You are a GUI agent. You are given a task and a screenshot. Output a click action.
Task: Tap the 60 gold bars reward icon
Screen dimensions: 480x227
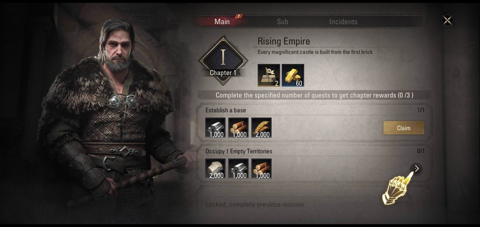tap(293, 75)
